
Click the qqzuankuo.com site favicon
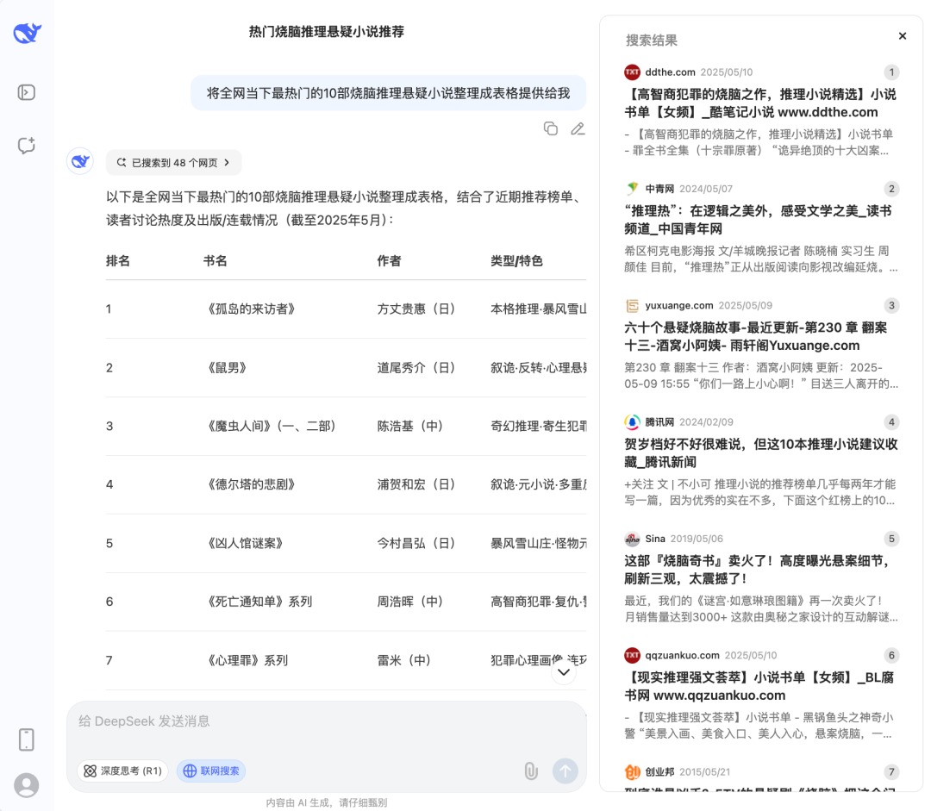(633, 656)
